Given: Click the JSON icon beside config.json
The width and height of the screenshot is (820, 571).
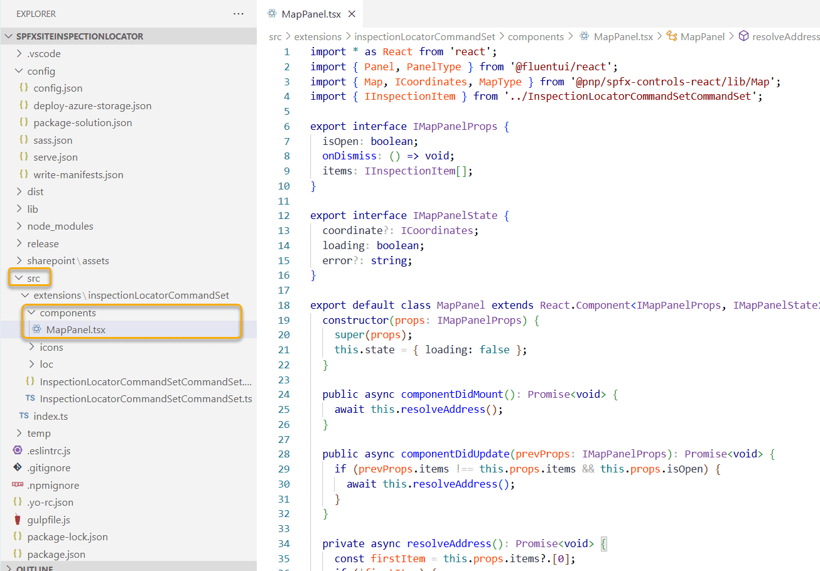Looking at the screenshot, I should pos(24,88).
